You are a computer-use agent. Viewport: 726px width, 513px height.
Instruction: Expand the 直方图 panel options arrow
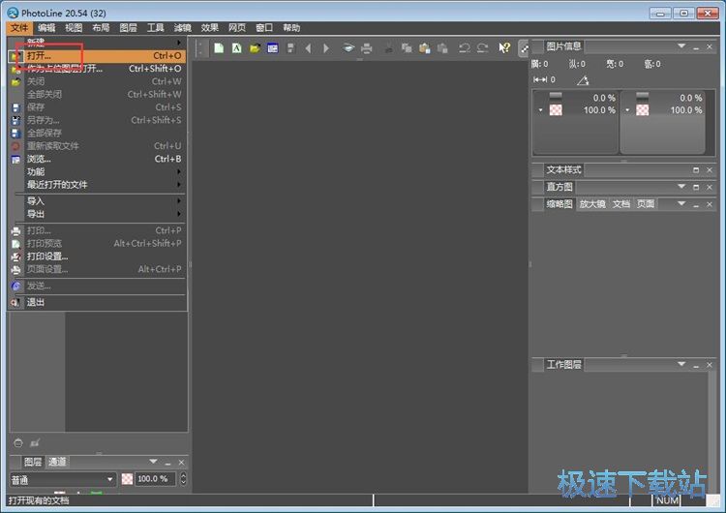tap(681, 187)
